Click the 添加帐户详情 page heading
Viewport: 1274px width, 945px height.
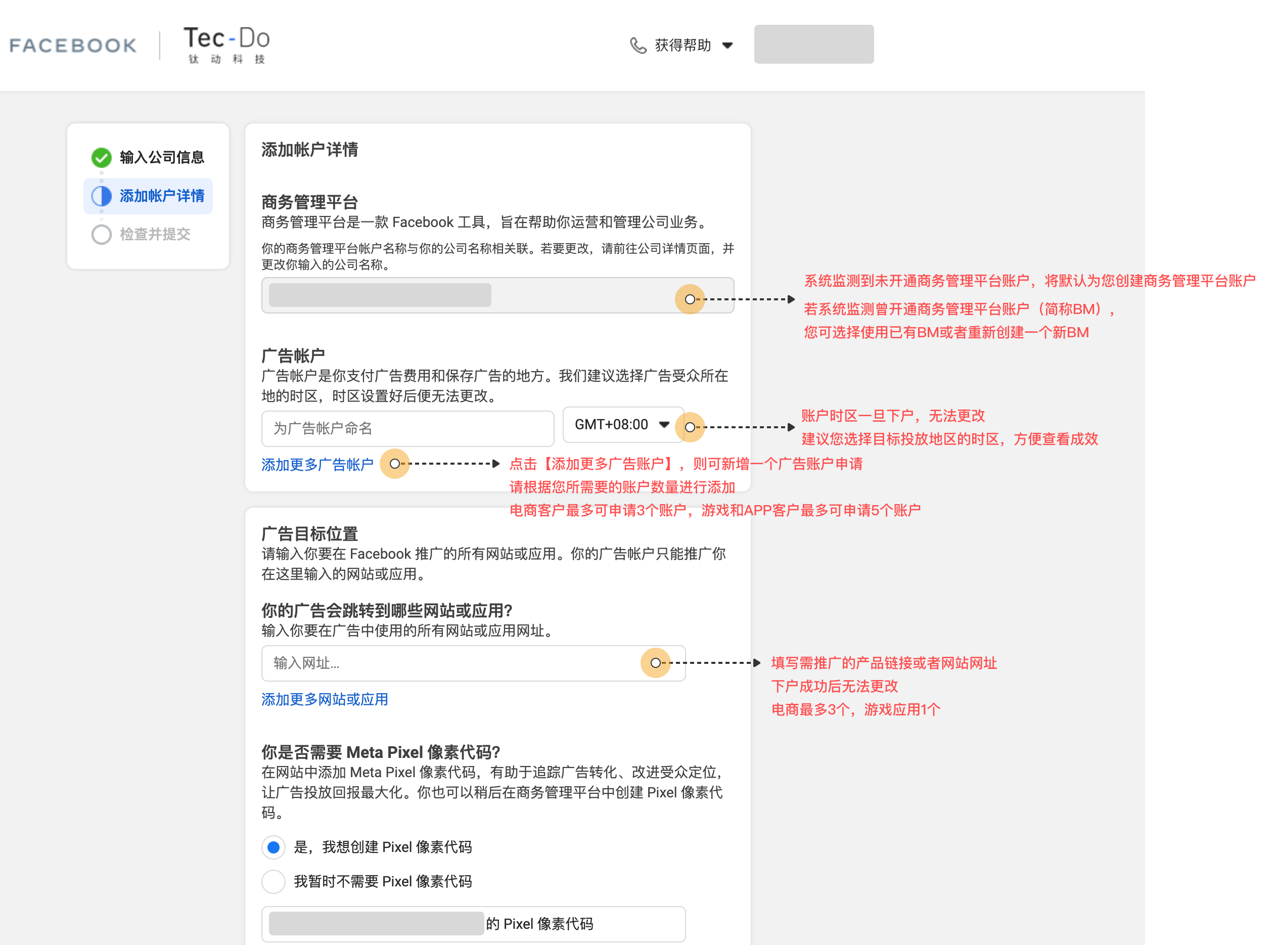[x=309, y=150]
